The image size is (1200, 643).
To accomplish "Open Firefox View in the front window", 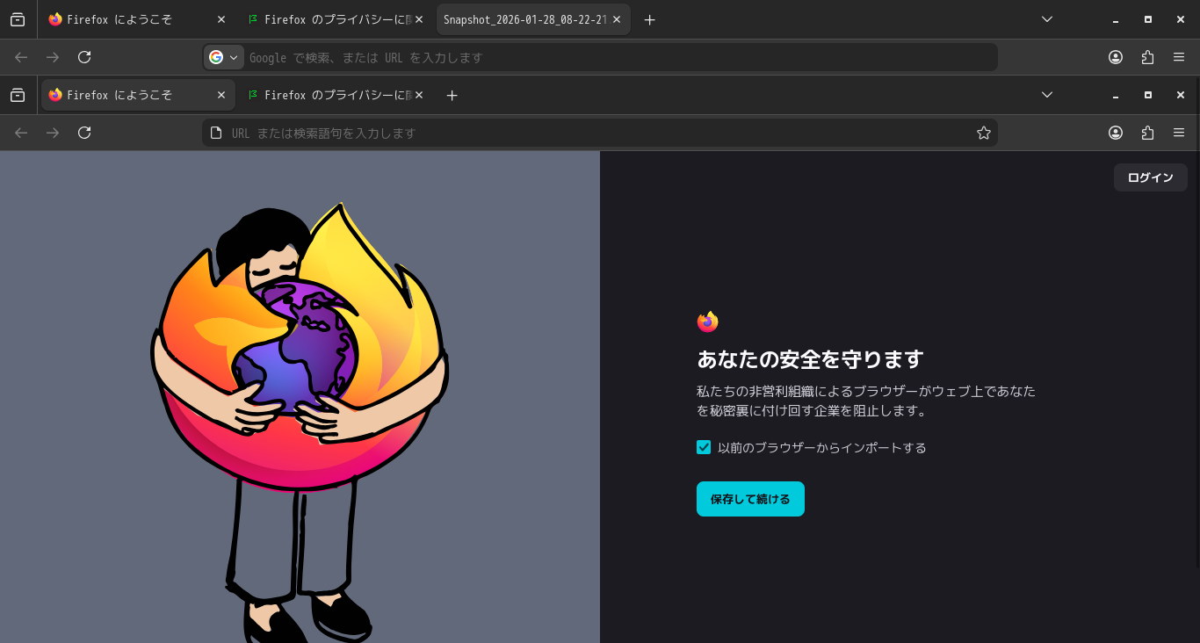I will (x=18, y=95).
